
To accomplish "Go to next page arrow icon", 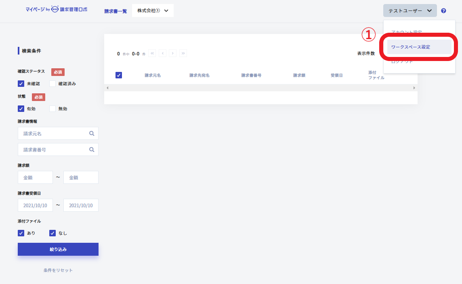I will pos(173,53).
